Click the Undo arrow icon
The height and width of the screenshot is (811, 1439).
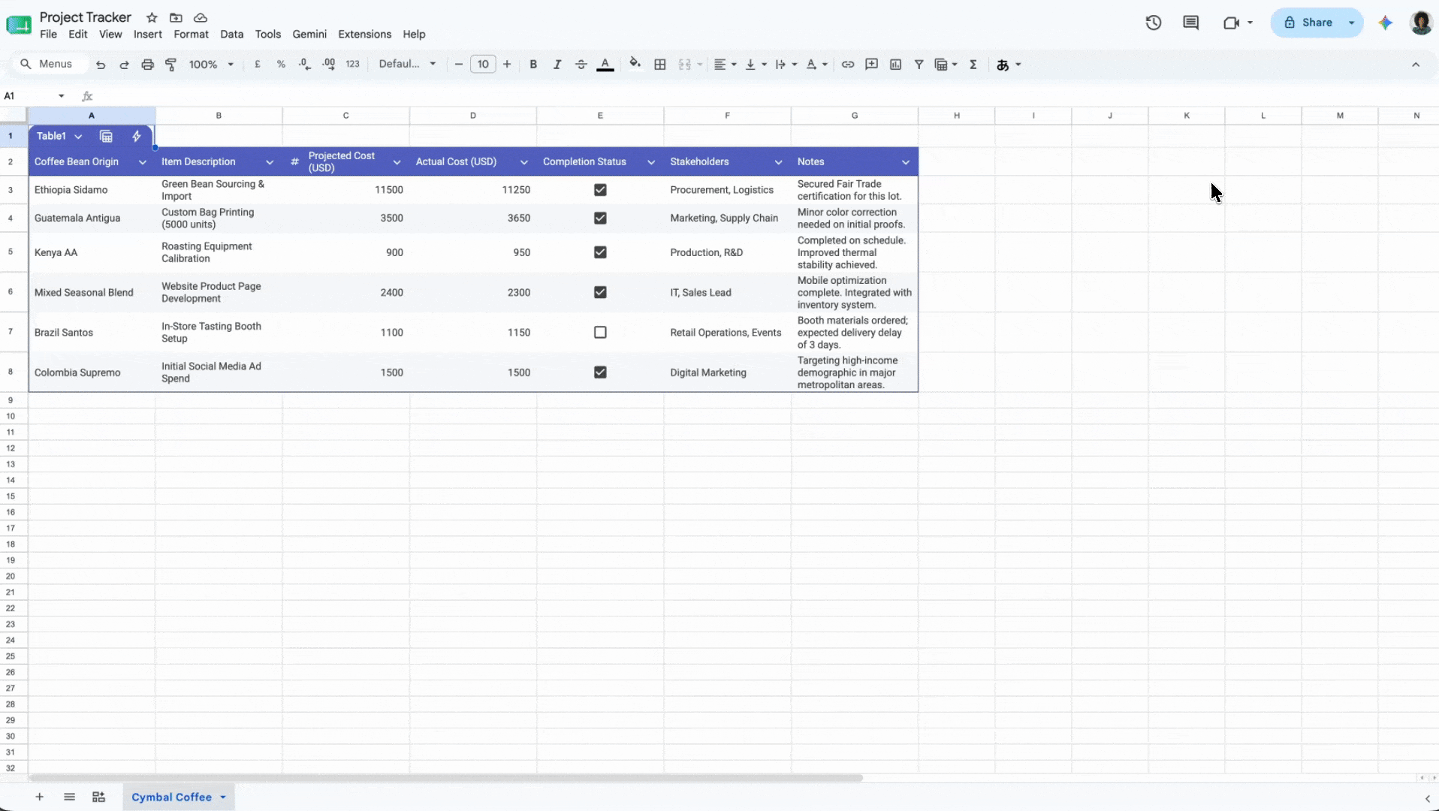click(101, 65)
